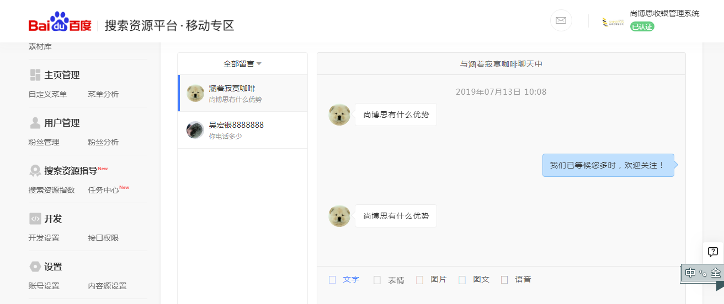Viewport: 724px width, 304px height.
Task: Click the 图片 picture icon in reply toolbar
Action: coord(420,280)
